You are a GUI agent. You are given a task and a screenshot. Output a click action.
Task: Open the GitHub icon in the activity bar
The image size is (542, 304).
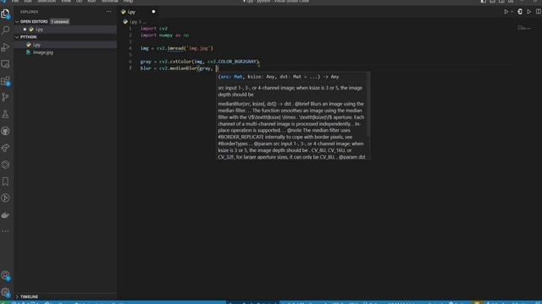point(6,131)
